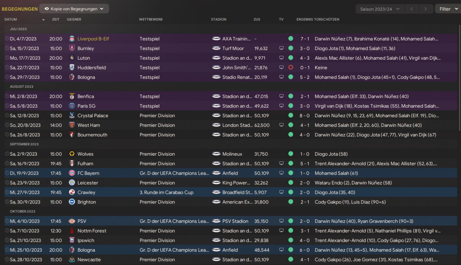Toggle the check mark for the FC Bayern match
Screen dimensions: 461x265
pos(7,173)
